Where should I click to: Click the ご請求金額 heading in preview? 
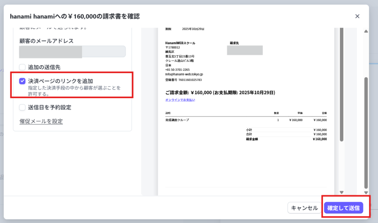pyautogui.click(x=220, y=92)
